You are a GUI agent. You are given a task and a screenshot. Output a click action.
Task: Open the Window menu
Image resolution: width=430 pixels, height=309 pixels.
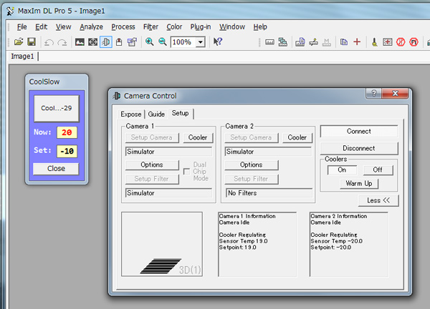232,26
